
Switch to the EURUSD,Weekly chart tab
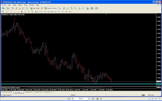[7, 92]
